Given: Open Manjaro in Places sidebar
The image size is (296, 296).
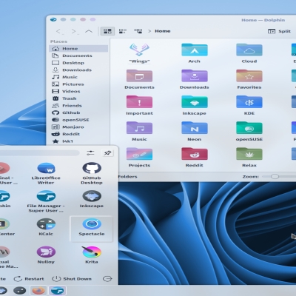Looking at the screenshot, I should 78,127.
